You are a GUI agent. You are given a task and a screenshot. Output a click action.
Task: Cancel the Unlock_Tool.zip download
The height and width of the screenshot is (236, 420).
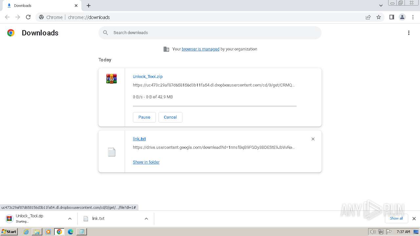tap(170, 117)
